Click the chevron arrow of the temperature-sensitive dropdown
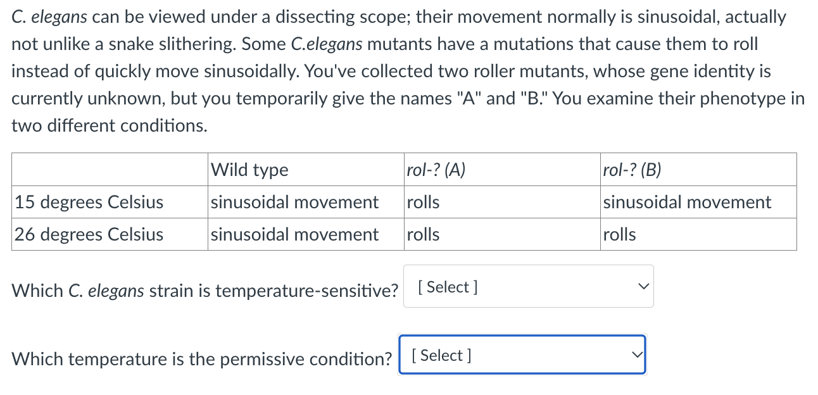 (x=643, y=287)
